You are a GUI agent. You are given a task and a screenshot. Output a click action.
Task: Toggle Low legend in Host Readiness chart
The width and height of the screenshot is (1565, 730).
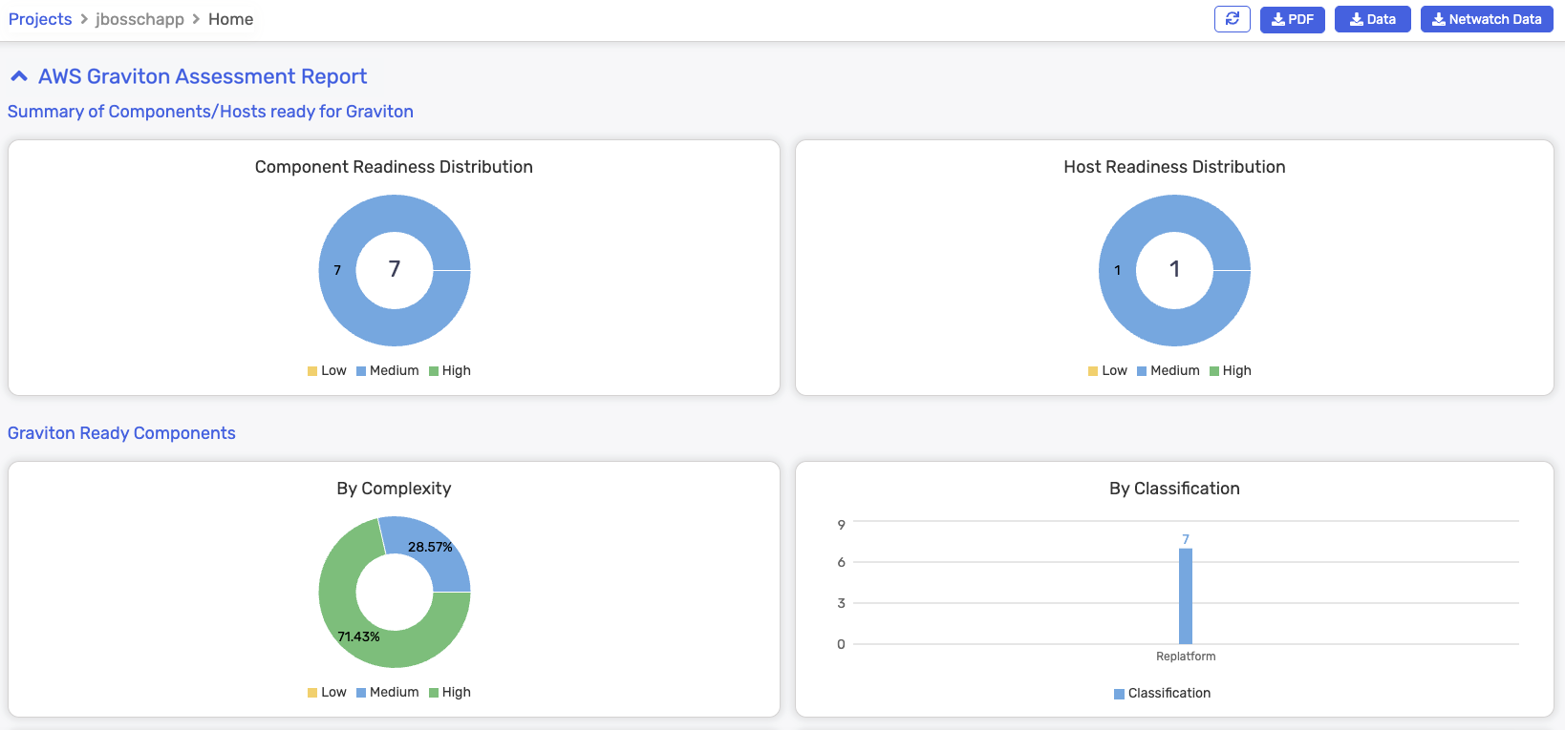point(1107,370)
